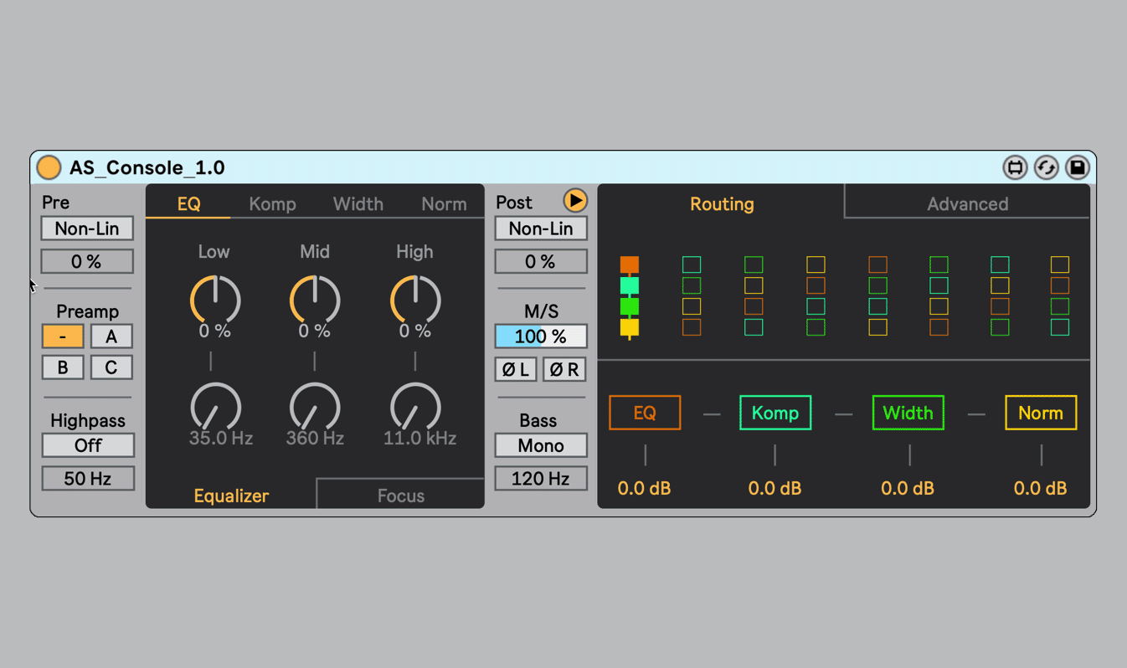Open the Bass Mono mode selector

(541, 445)
